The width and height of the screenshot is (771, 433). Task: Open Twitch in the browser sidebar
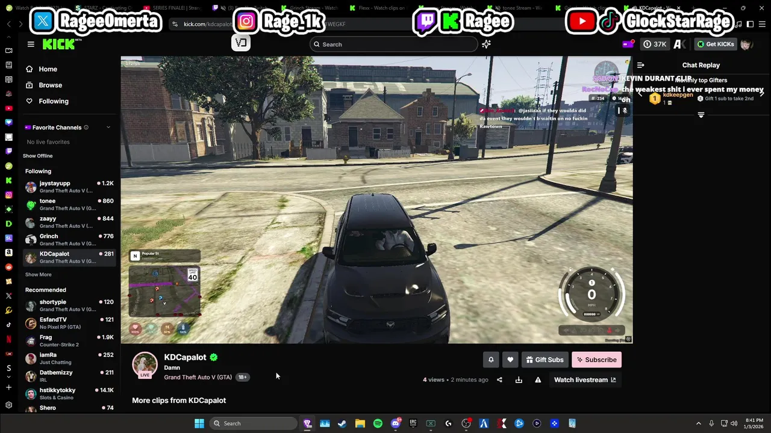pyautogui.click(x=8, y=152)
